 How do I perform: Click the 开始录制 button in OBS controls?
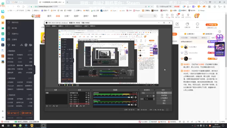pyautogui.click(x=164, y=96)
